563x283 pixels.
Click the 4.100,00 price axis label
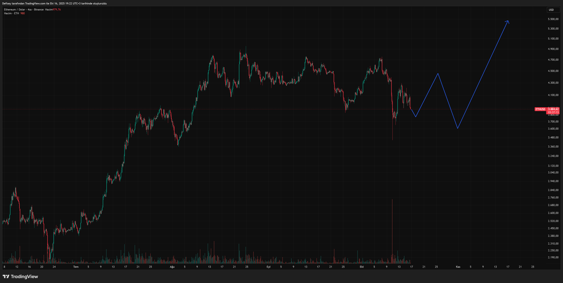(x=553, y=95)
